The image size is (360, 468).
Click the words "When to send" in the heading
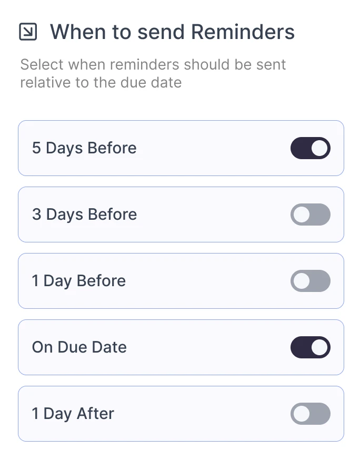click(x=117, y=32)
